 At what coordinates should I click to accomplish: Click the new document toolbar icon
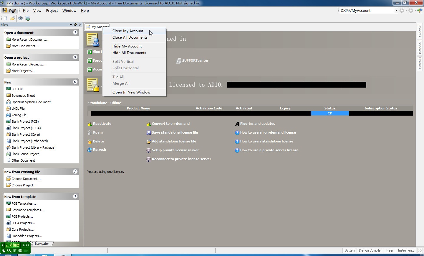tap(5, 18)
